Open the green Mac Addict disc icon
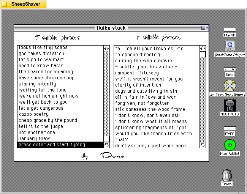This screenshot has height=194, width=247. click(x=230, y=145)
